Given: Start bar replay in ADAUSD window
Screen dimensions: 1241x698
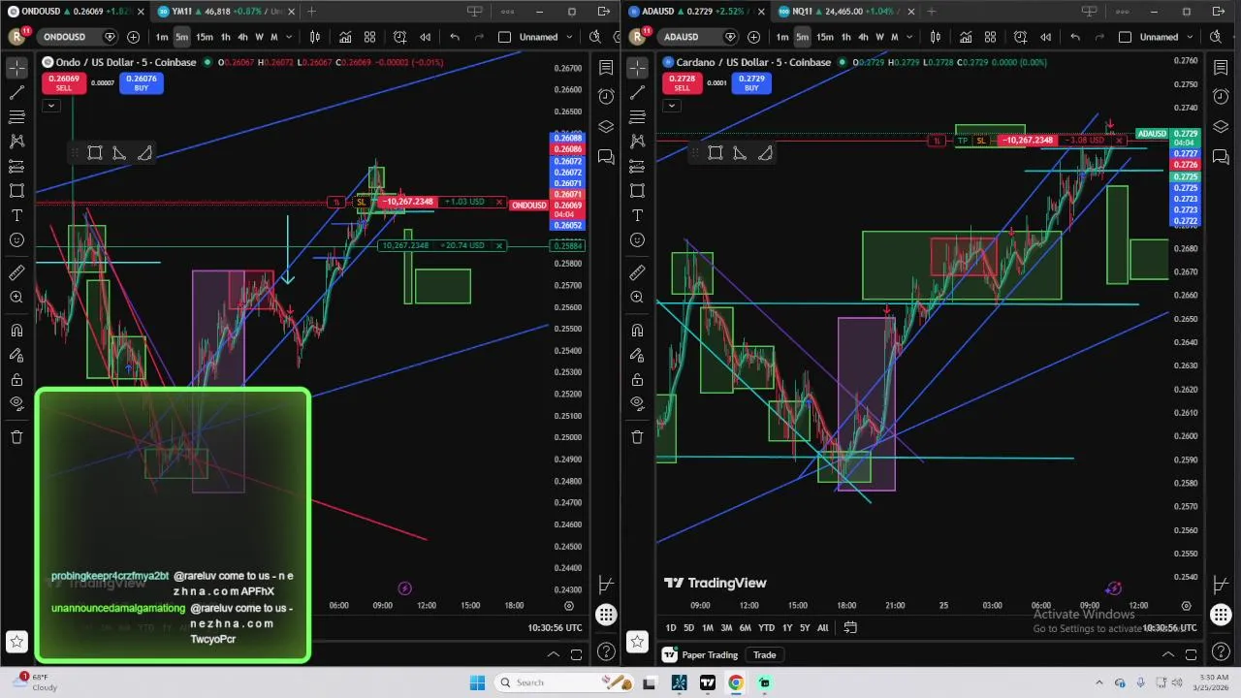Looking at the screenshot, I should 1045,37.
